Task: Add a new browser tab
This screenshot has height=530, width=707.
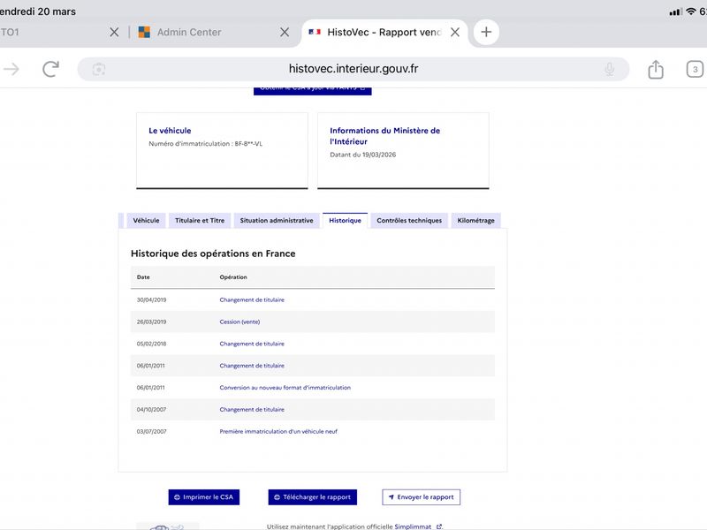Action: pyautogui.click(x=485, y=32)
